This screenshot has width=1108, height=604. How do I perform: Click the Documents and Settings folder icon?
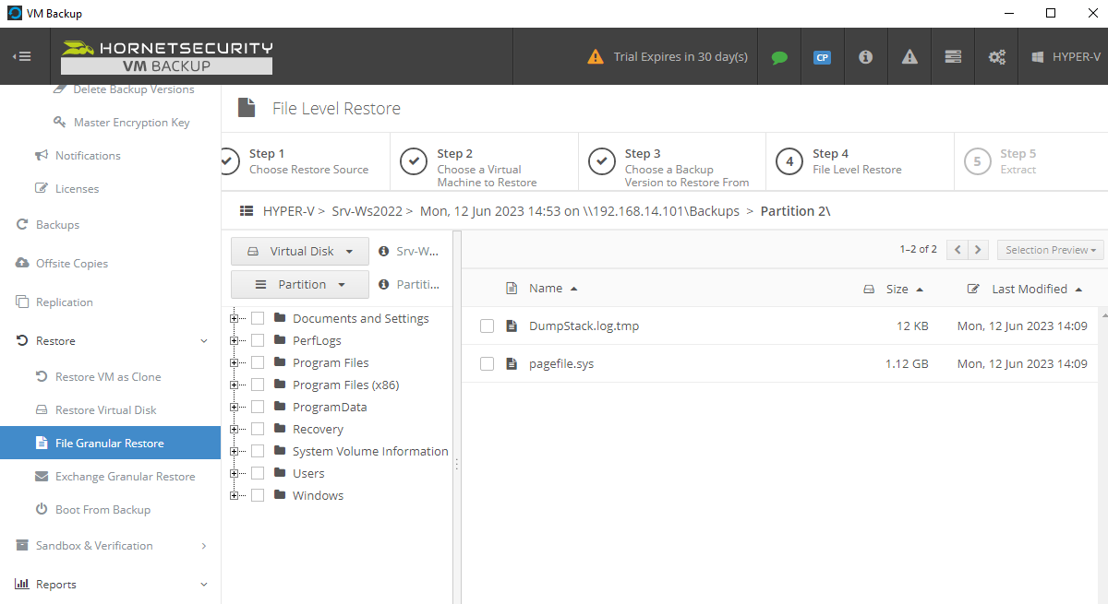pos(280,318)
